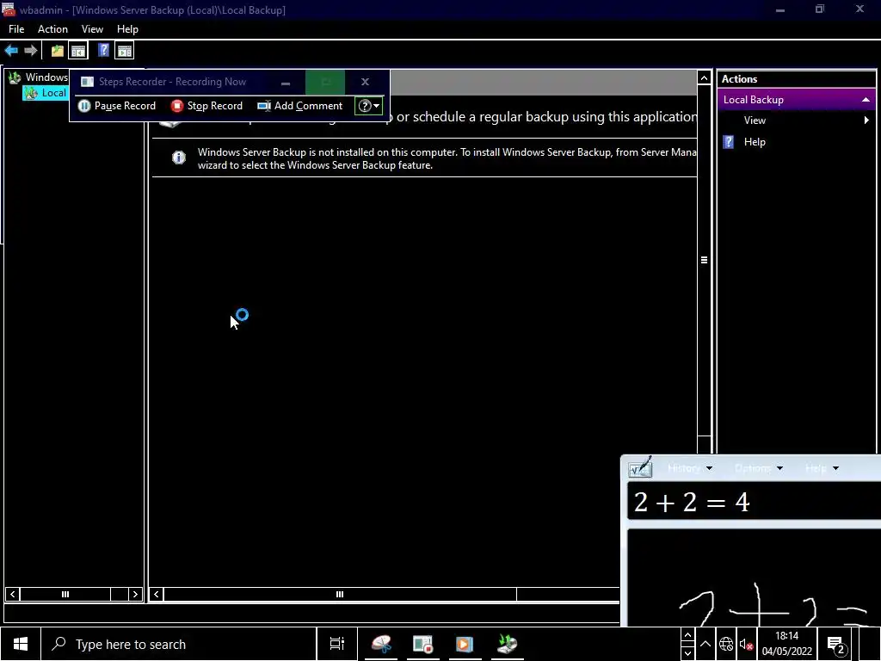Minimize the Steps Recorder window
This screenshot has height=661, width=881.
(286, 82)
